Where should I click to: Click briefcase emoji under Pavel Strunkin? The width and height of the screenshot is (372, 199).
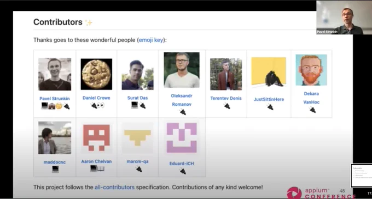pyautogui.click(x=52, y=106)
